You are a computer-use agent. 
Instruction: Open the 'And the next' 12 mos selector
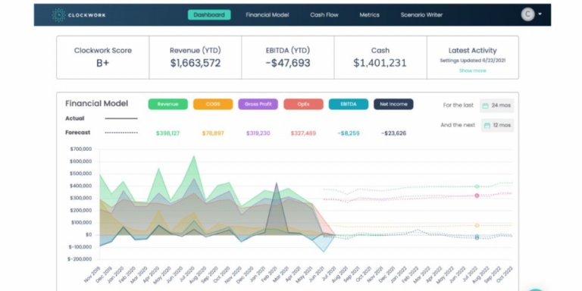pyautogui.click(x=498, y=126)
